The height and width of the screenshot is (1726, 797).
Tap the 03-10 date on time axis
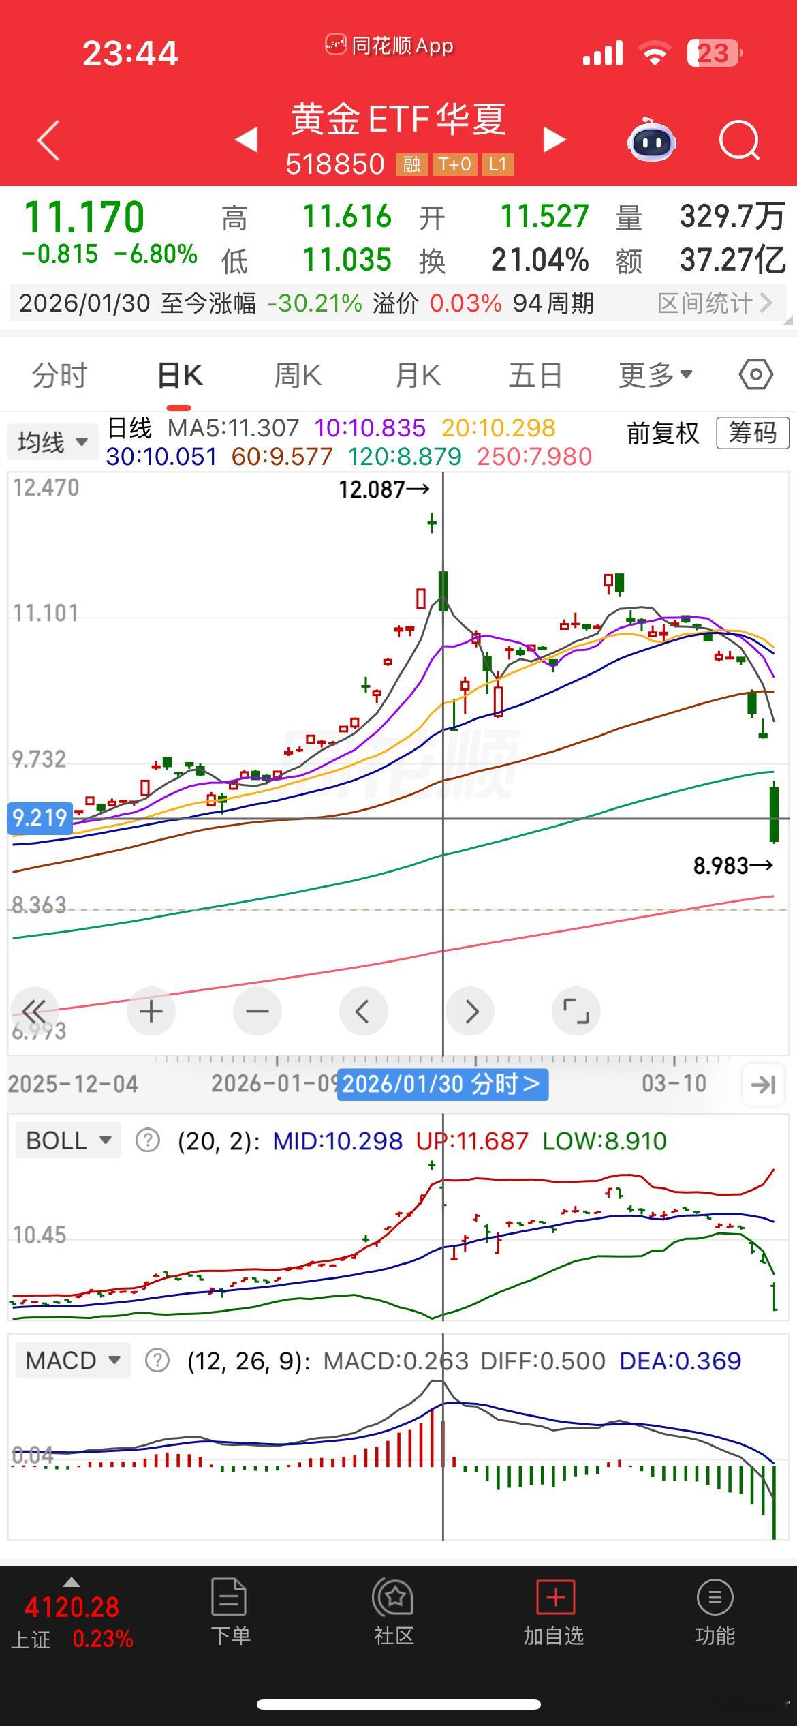(x=674, y=1083)
